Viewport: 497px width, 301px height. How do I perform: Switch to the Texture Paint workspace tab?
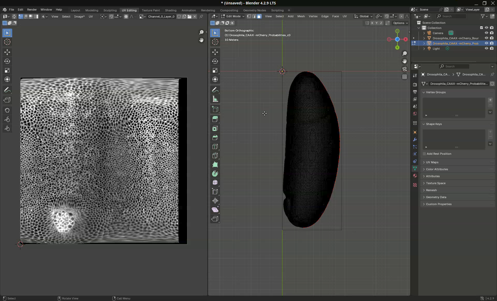151,10
